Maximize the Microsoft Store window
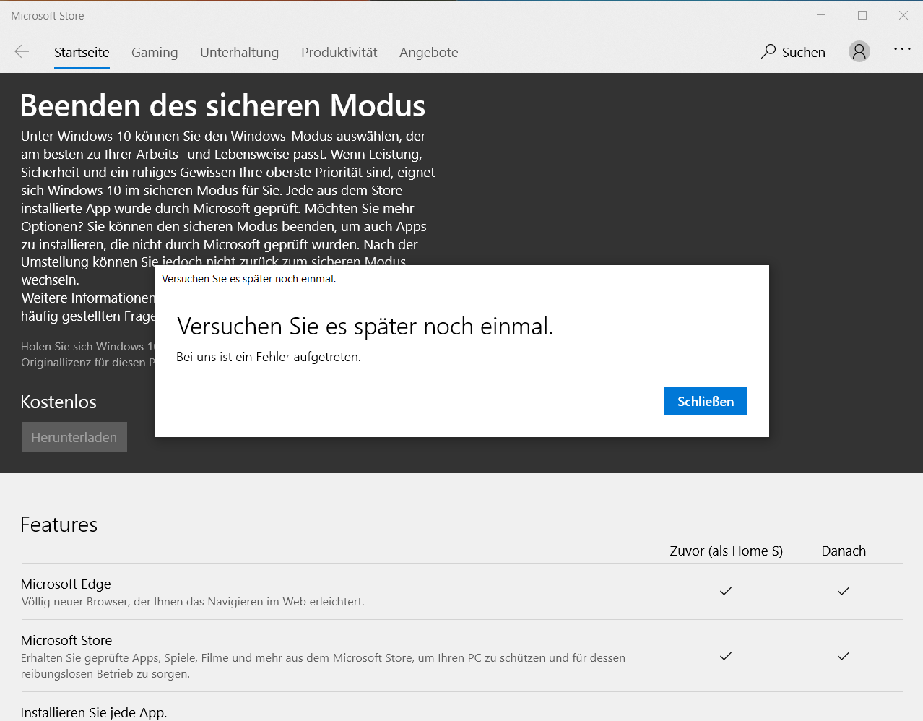 [x=862, y=15]
